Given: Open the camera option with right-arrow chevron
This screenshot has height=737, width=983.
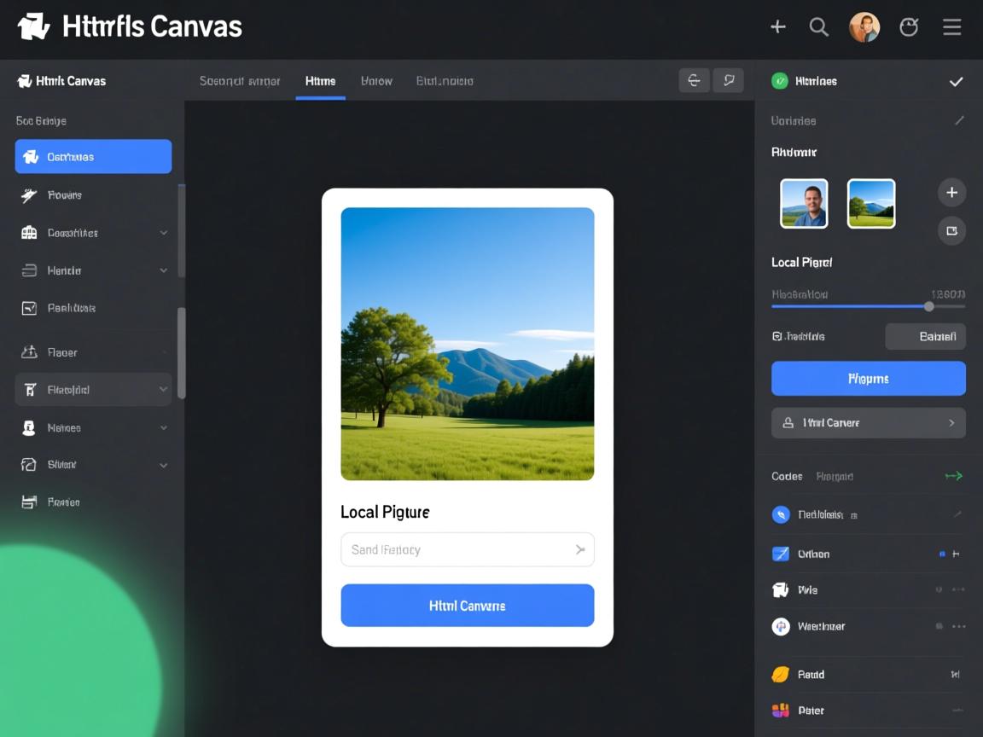Looking at the screenshot, I should pyautogui.click(x=868, y=422).
